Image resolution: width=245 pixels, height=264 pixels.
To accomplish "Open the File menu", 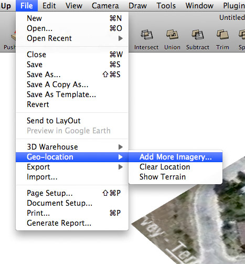I will [27, 6].
